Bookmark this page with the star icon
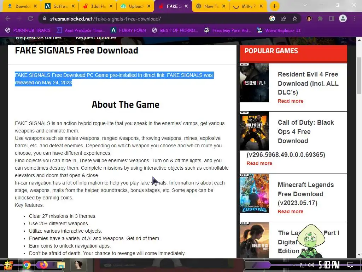Screen dimensions: 362x272 point(295,18)
